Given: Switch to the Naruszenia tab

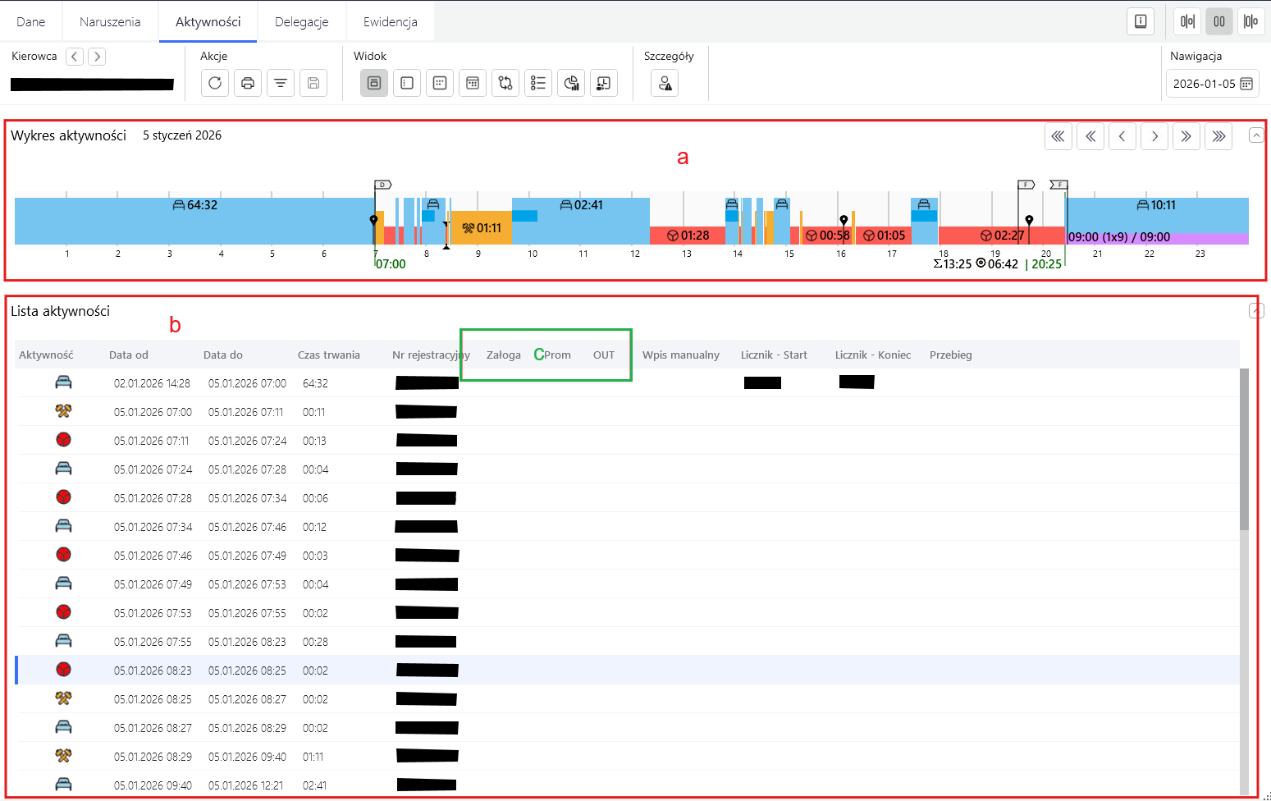Looking at the screenshot, I should pyautogui.click(x=110, y=22).
